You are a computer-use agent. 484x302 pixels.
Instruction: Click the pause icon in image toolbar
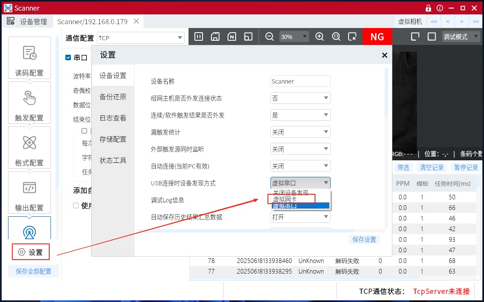(x=199, y=37)
